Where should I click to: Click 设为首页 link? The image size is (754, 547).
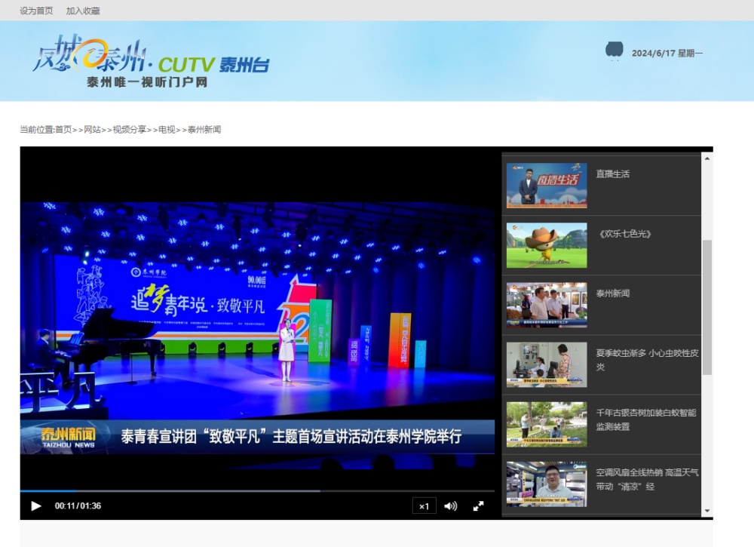click(x=36, y=11)
